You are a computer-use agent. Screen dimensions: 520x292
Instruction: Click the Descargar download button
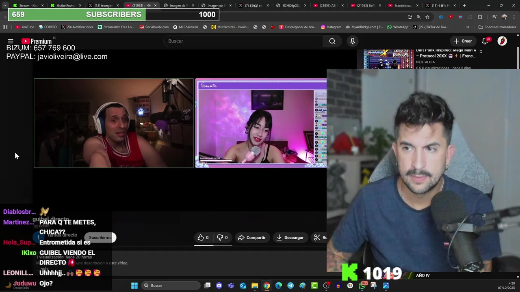(x=290, y=238)
